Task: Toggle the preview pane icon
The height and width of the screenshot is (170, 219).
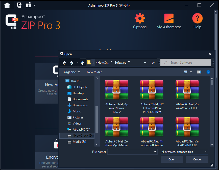Action: click(199, 72)
